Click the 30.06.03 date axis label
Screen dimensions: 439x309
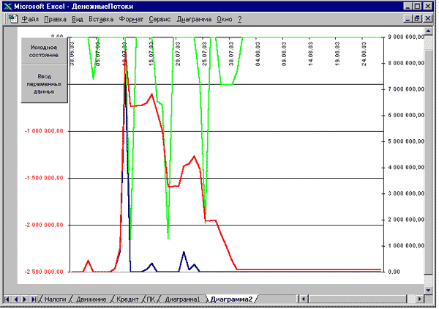72,53
